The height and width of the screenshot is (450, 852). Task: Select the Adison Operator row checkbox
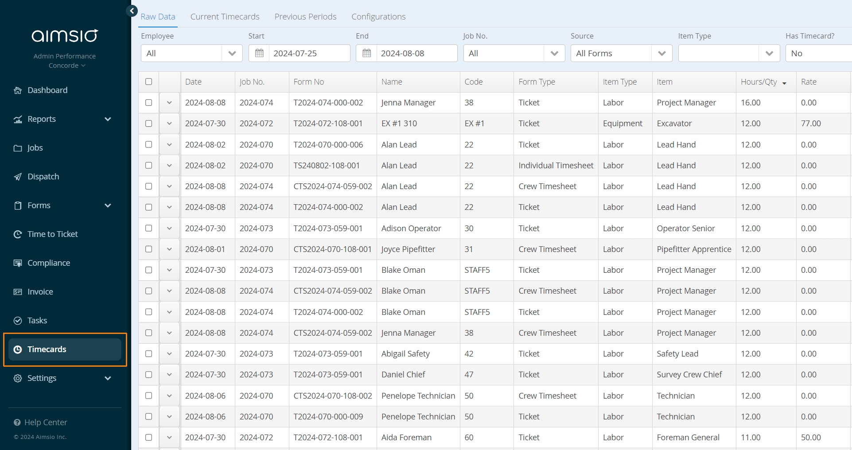pyautogui.click(x=148, y=228)
